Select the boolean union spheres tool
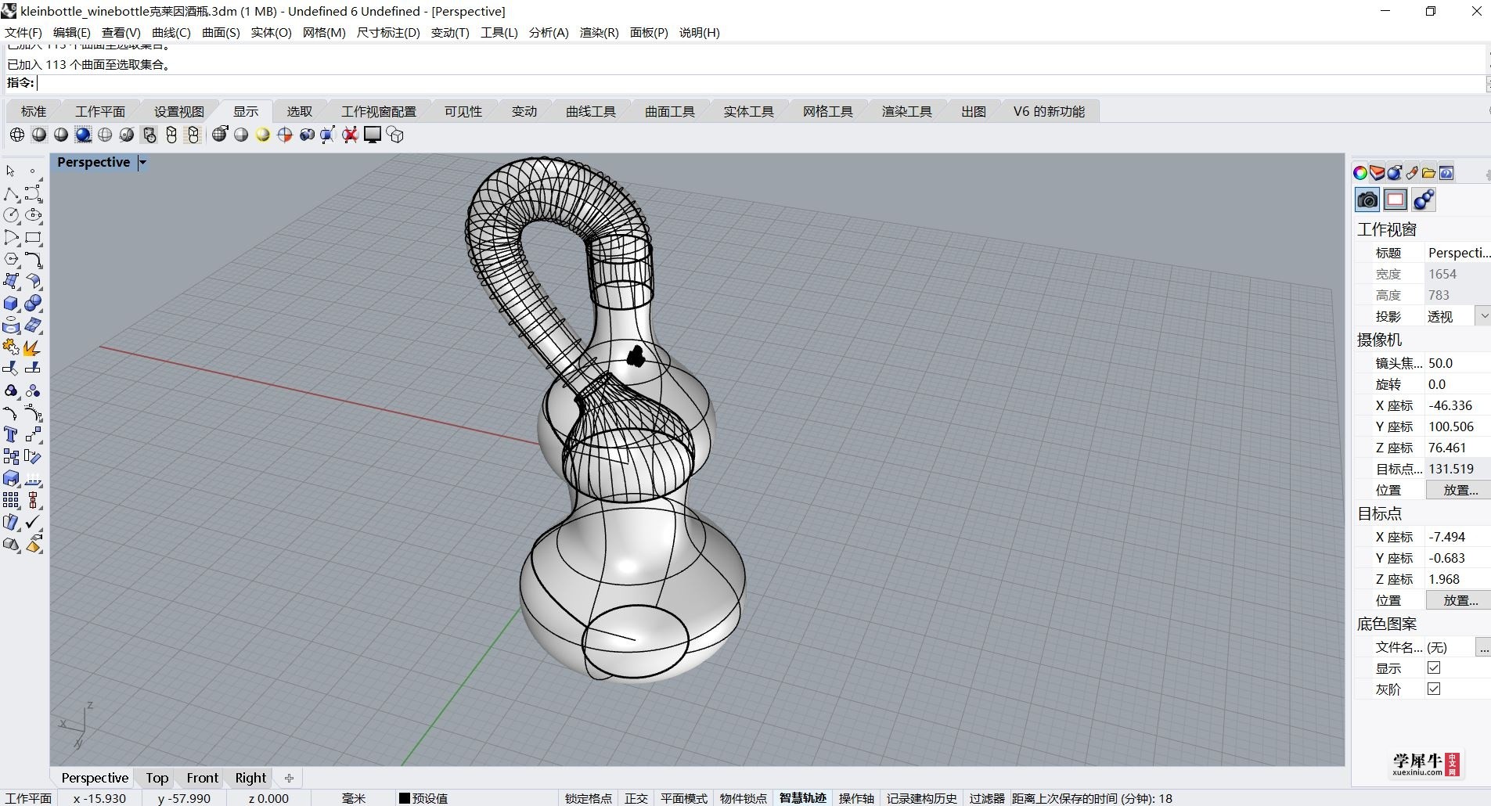1491x806 pixels. click(x=33, y=304)
